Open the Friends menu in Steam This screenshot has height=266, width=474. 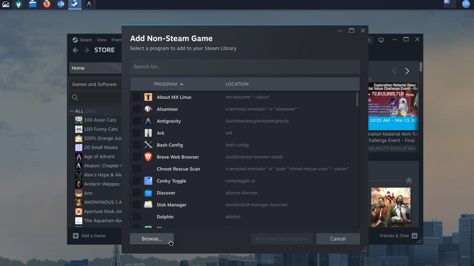click(x=116, y=40)
